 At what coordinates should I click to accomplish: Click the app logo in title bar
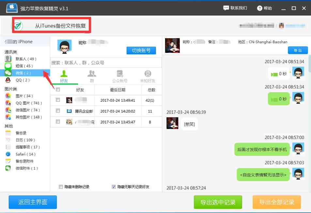tap(12, 8)
